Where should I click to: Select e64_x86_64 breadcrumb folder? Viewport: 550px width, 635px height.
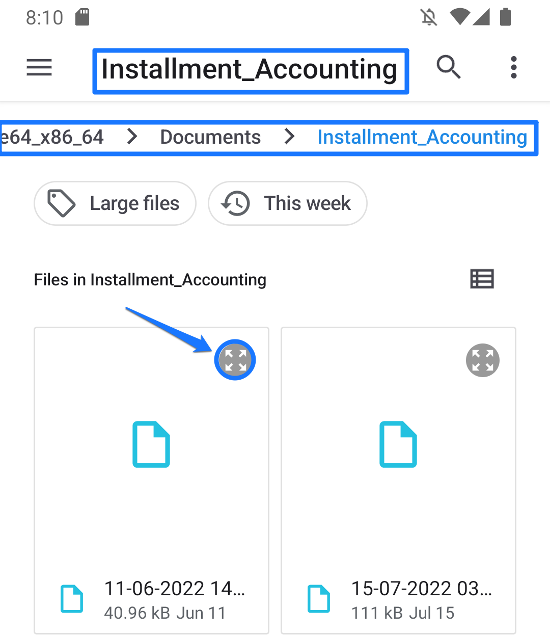pos(52,137)
